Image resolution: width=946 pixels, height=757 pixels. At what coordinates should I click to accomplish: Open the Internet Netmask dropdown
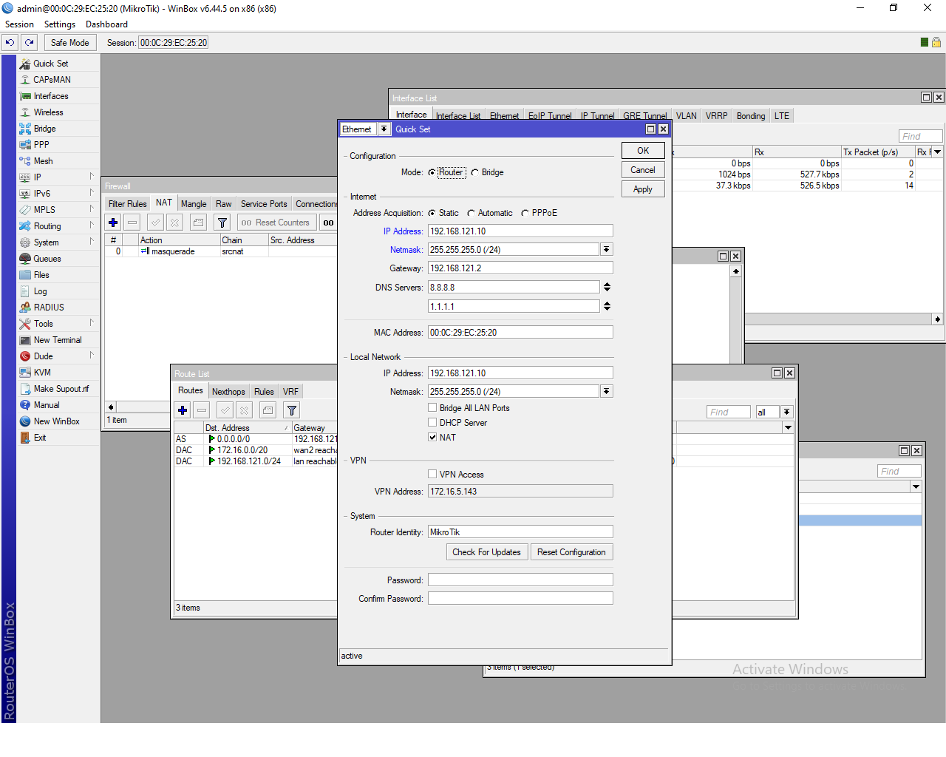(607, 250)
